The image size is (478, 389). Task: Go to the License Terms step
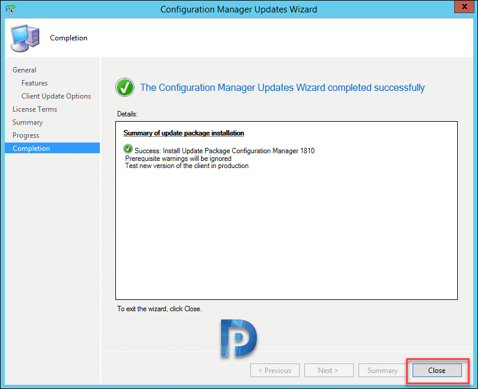tap(34, 109)
